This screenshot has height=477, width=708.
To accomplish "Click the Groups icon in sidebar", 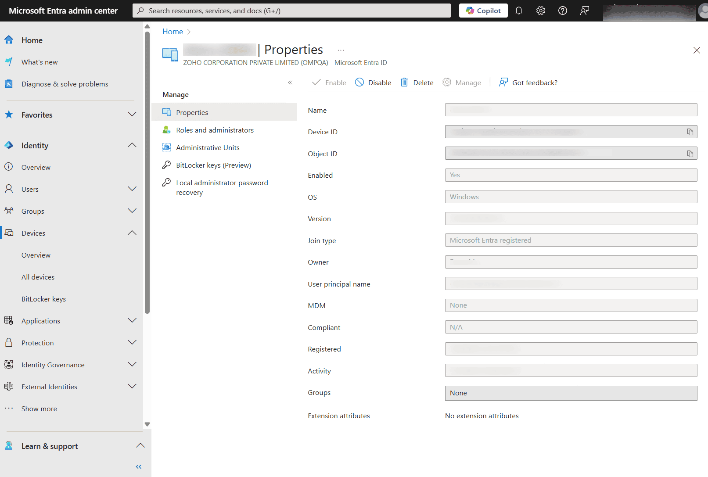I will [x=9, y=211].
